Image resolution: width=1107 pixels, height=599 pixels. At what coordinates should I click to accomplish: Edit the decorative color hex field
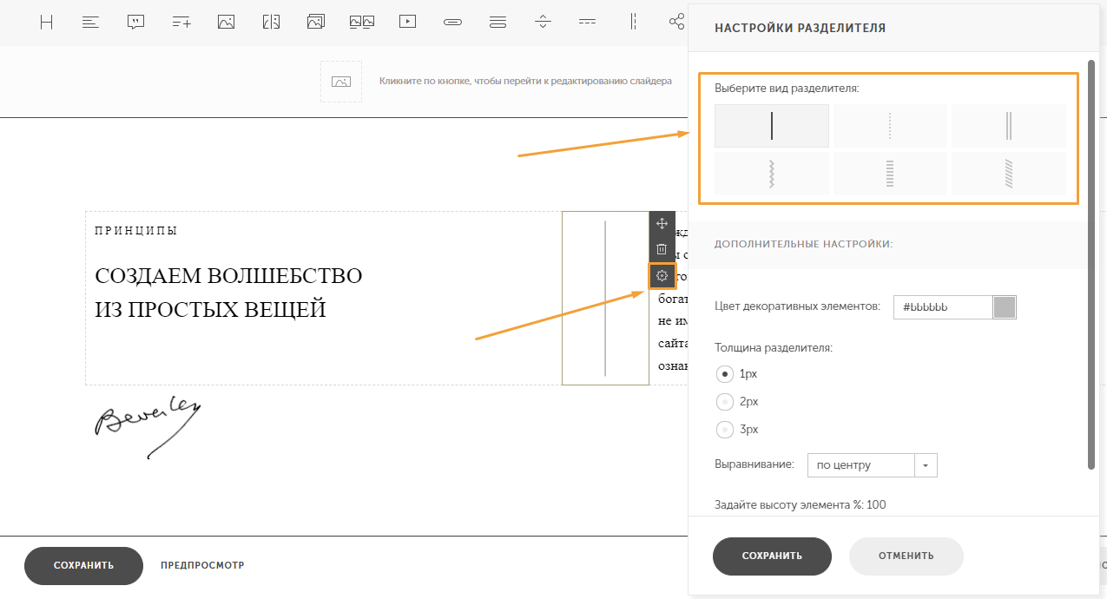943,307
